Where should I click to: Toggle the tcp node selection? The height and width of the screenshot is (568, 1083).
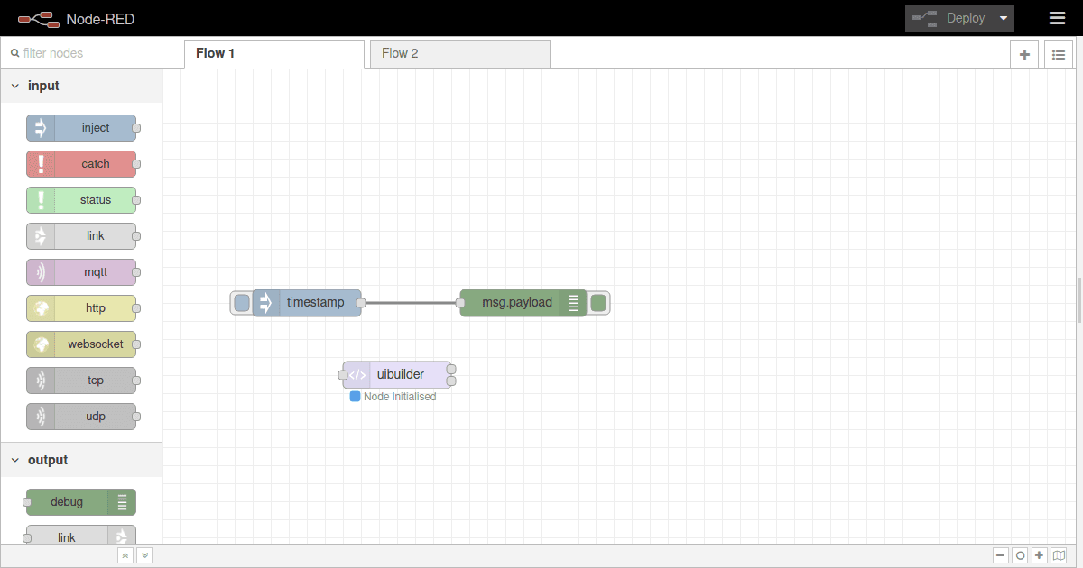click(82, 380)
